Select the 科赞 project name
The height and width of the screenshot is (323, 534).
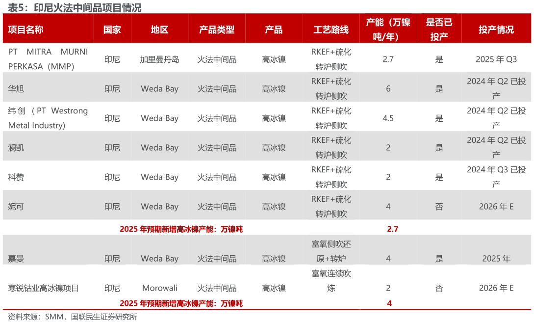tap(16, 177)
